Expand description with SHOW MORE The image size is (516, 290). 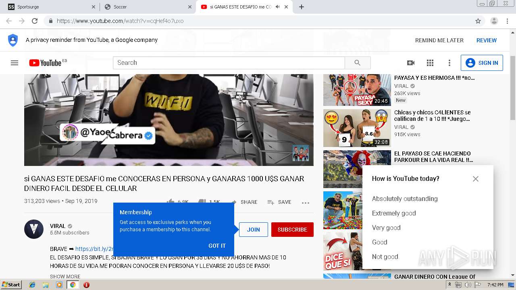(65, 276)
